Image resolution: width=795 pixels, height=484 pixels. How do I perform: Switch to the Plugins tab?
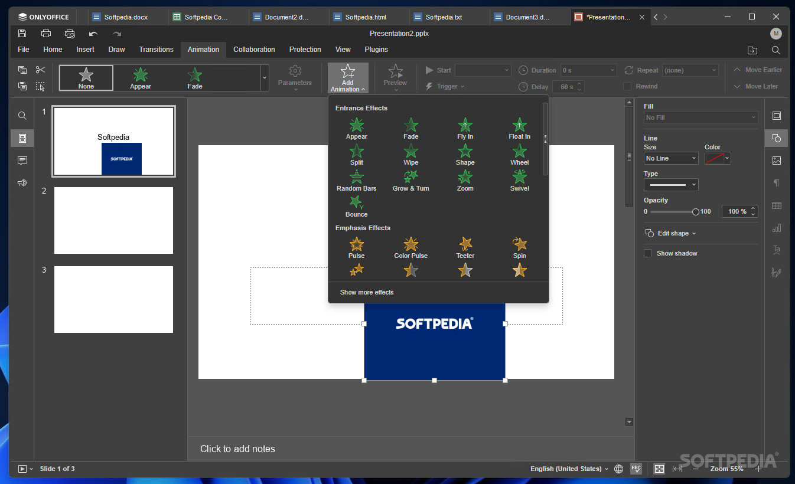coord(376,50)
